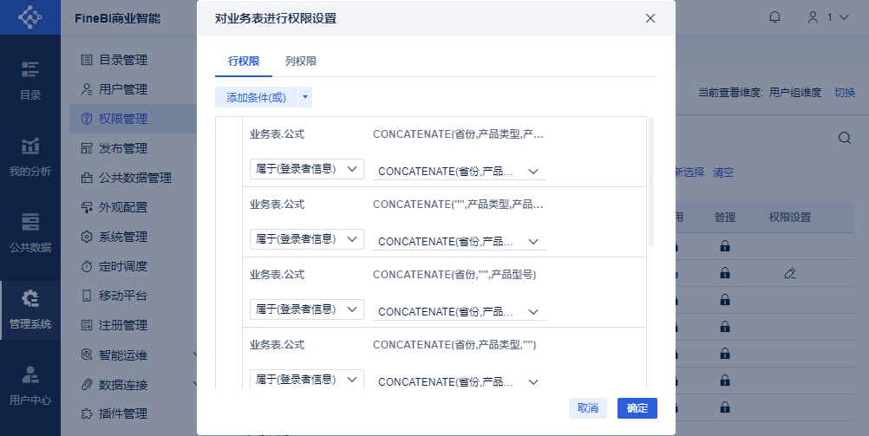Select the 行权限 tab

point(244,62)
